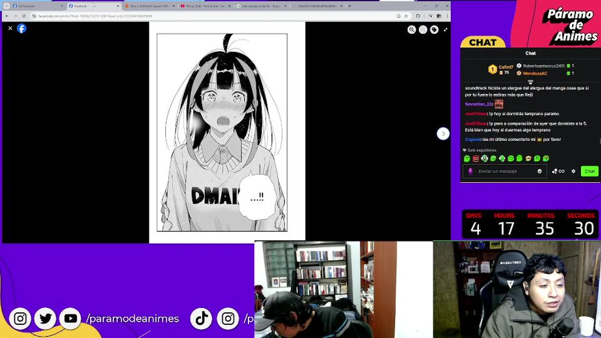
Task: Select the last emote in the emote row
Action: point(546,159)
